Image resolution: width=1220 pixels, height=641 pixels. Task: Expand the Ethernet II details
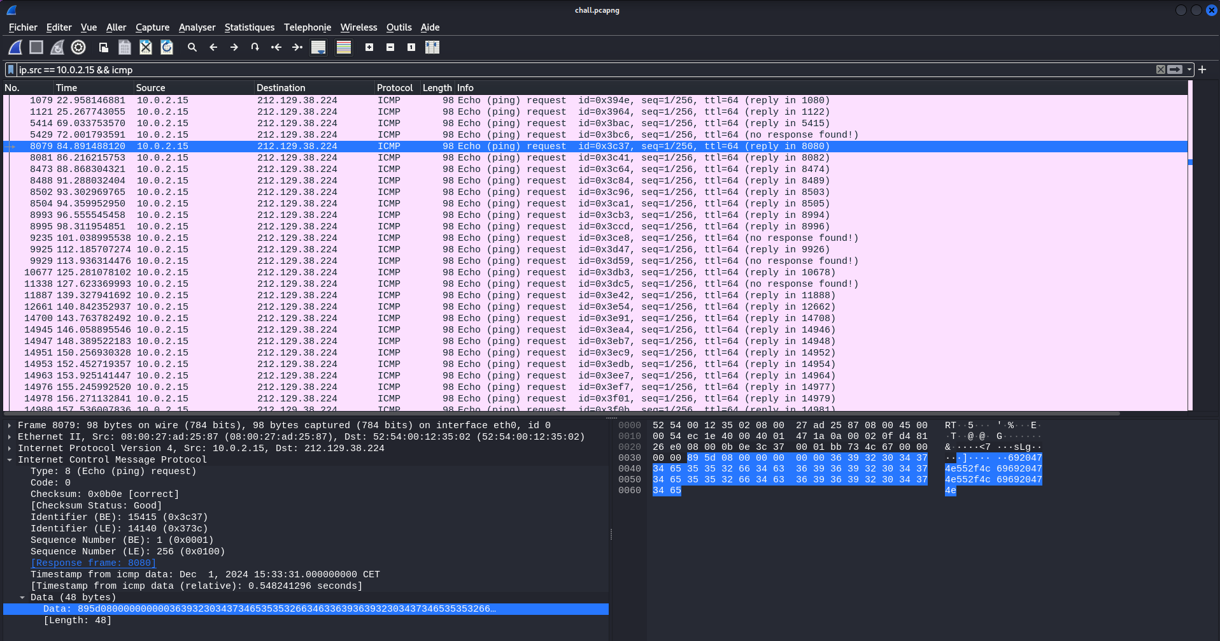tap(10, 436)
